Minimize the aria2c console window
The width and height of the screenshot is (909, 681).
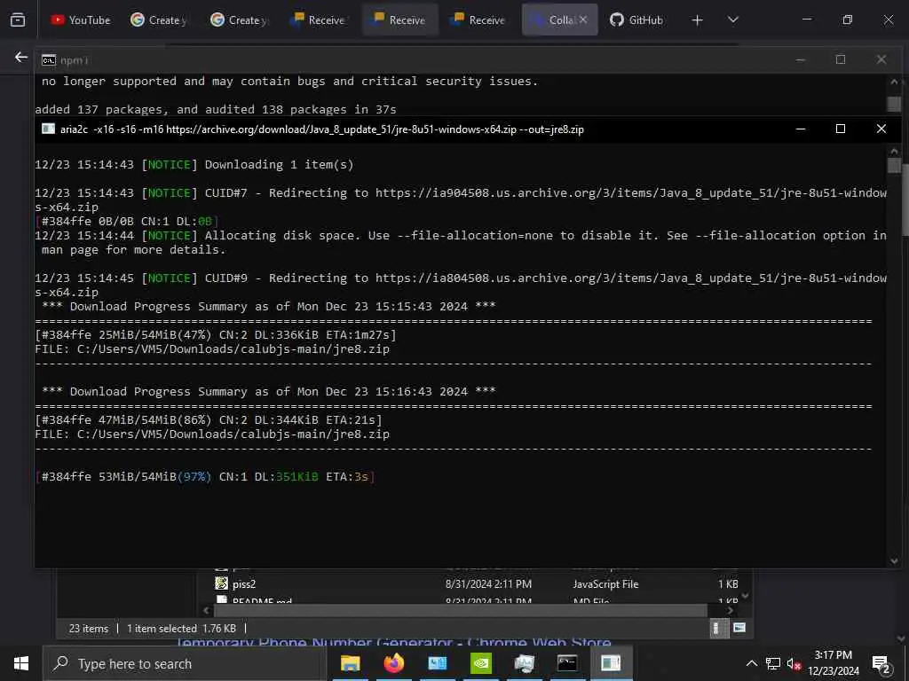coord(801,129)
